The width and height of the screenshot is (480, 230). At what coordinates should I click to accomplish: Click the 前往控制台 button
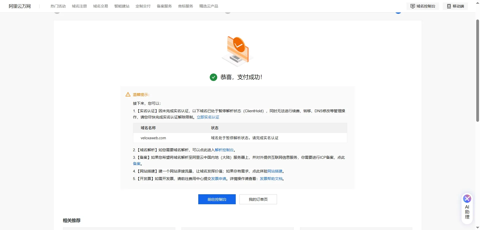point(217,199)
